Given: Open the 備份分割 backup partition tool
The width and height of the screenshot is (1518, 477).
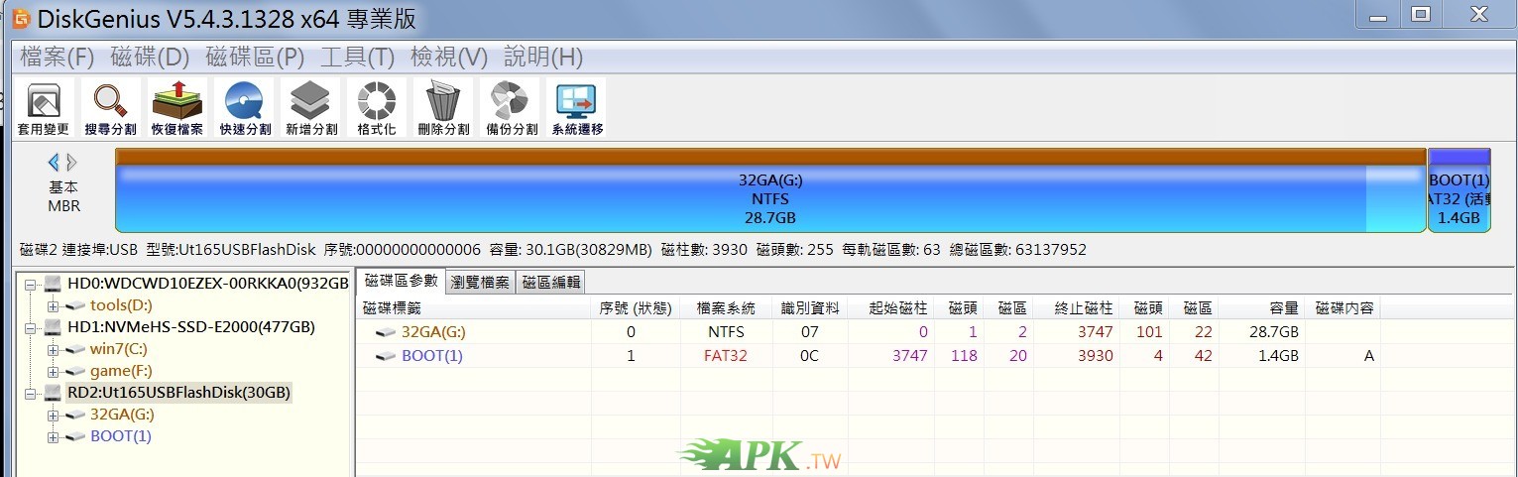Looking at the screenshot, I should pos(510,108).
